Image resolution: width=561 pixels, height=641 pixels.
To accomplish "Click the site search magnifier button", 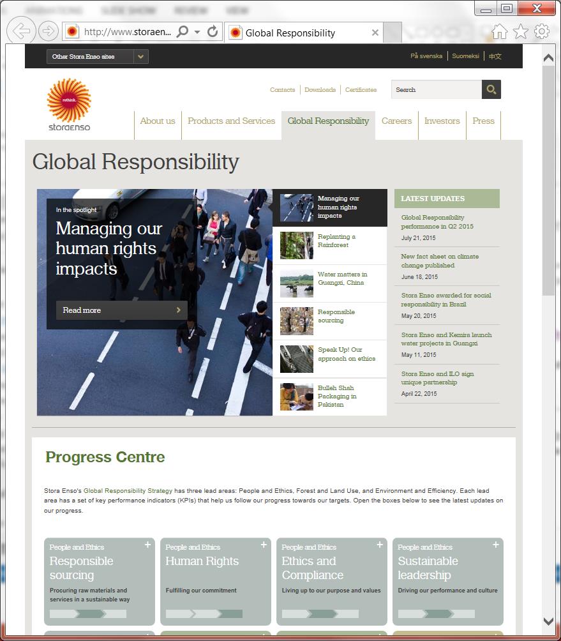I will (491, 89).
